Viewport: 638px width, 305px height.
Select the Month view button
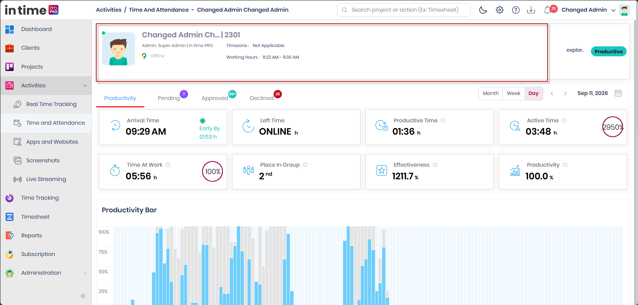pyautogui.click(x=491, y=94)
